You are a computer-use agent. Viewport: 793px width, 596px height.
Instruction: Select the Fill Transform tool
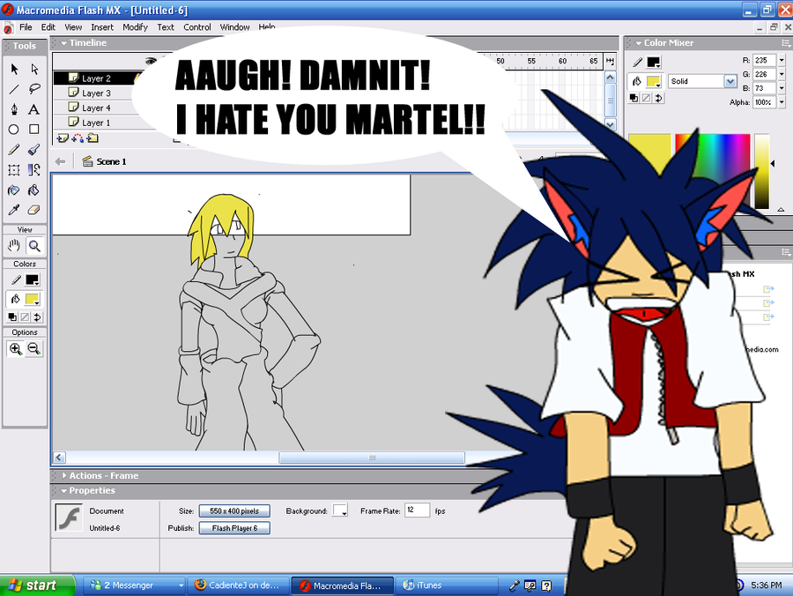point(34,170)
